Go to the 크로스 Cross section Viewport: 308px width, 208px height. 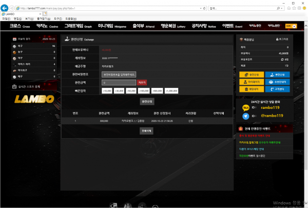(20, 26)
